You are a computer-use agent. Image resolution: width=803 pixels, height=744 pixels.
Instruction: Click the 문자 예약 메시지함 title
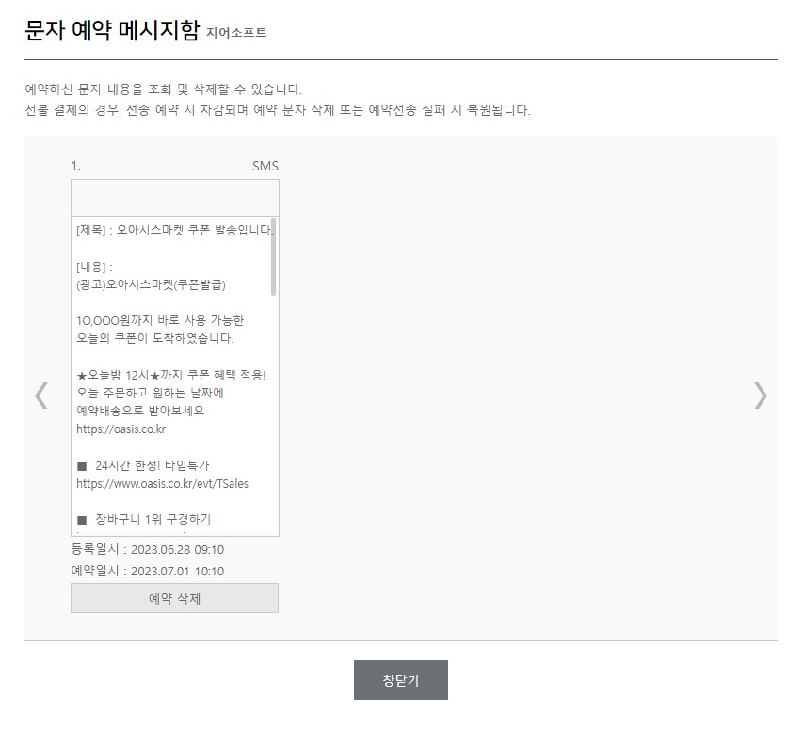(112, 30)
